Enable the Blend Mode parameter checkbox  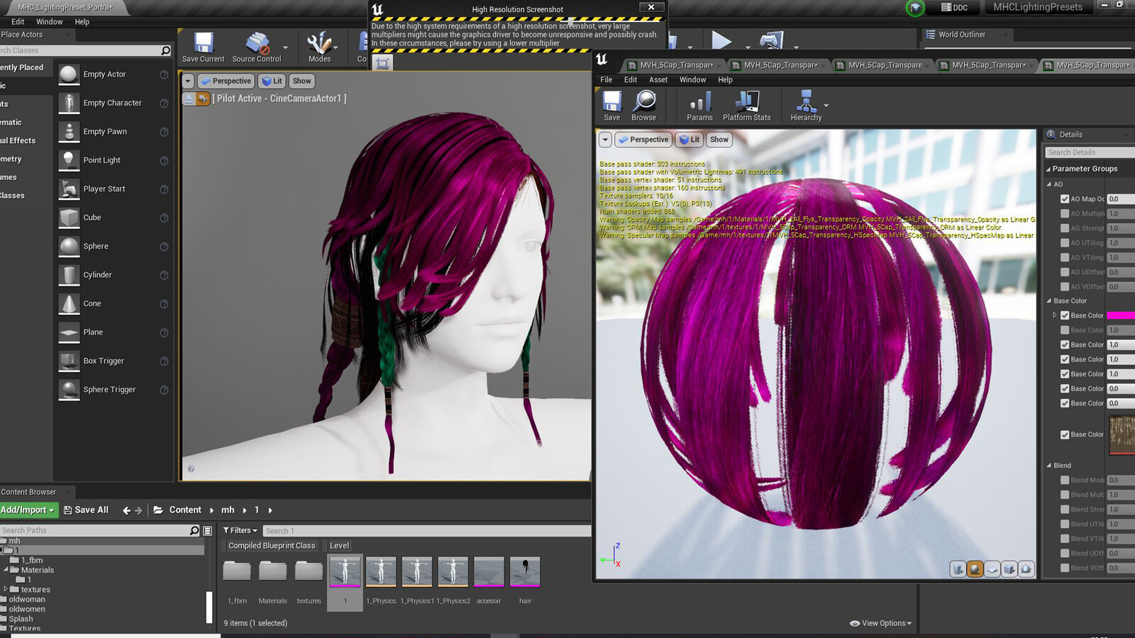(x=1065, y=480)
